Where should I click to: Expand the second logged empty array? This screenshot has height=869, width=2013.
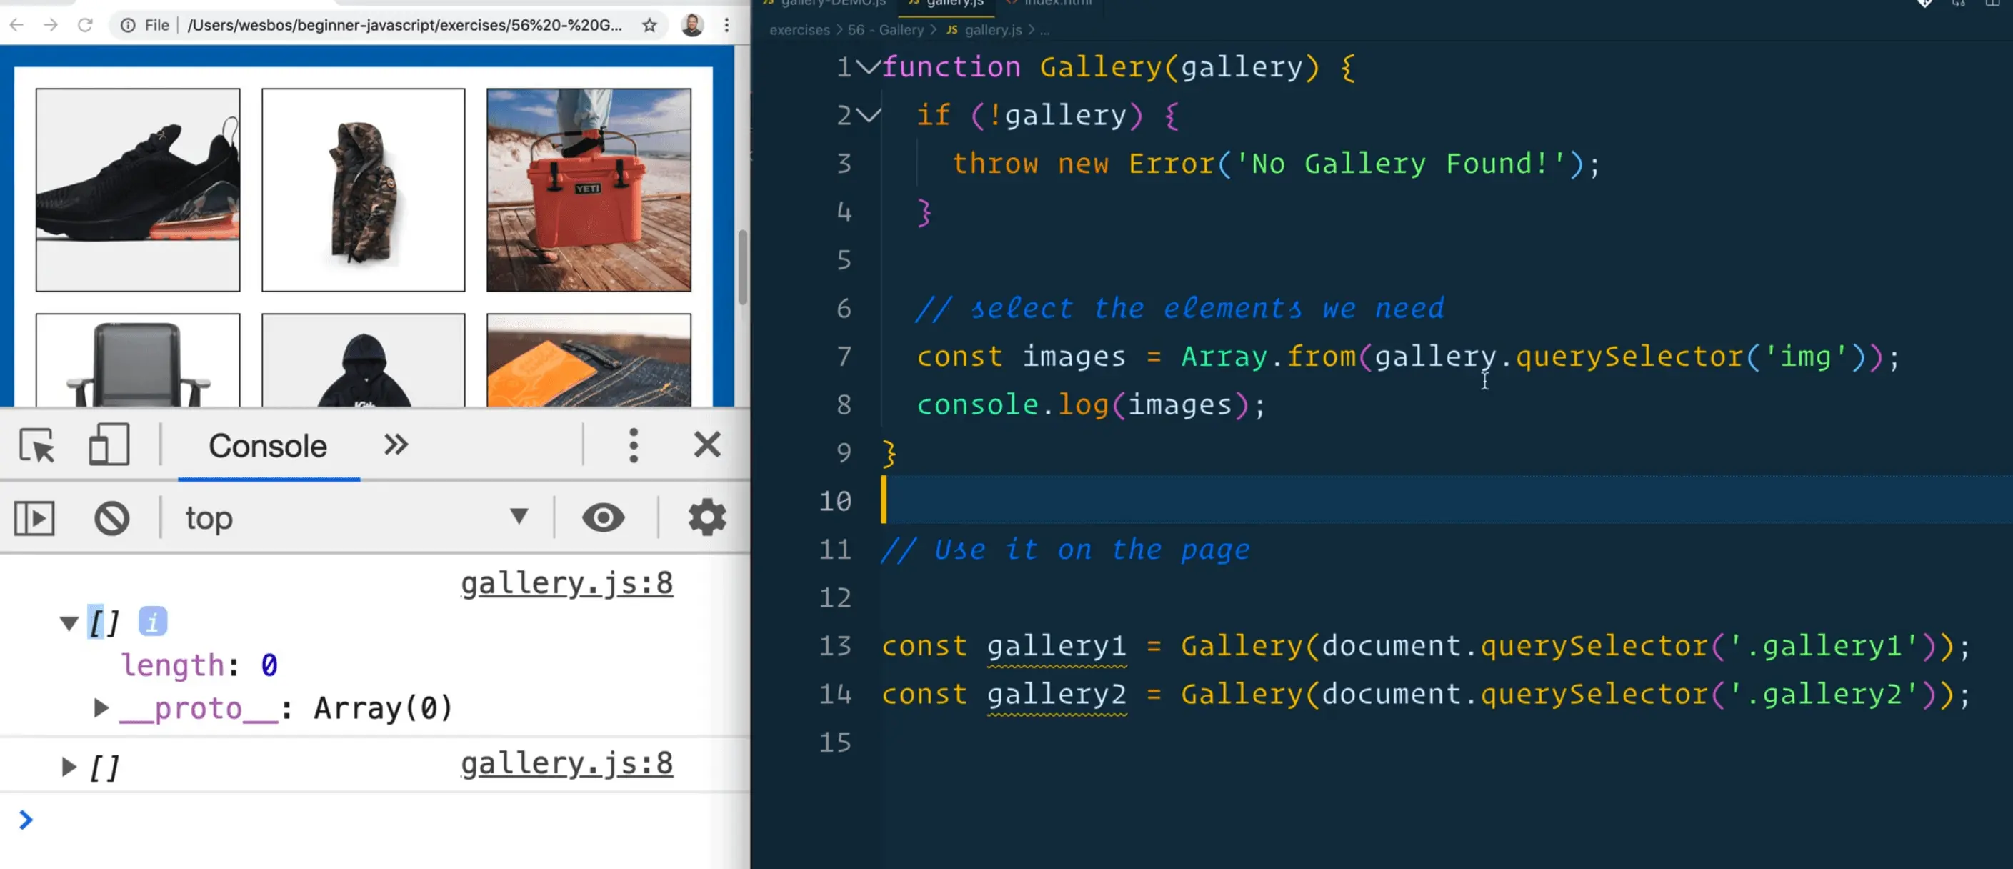[69, 767]
